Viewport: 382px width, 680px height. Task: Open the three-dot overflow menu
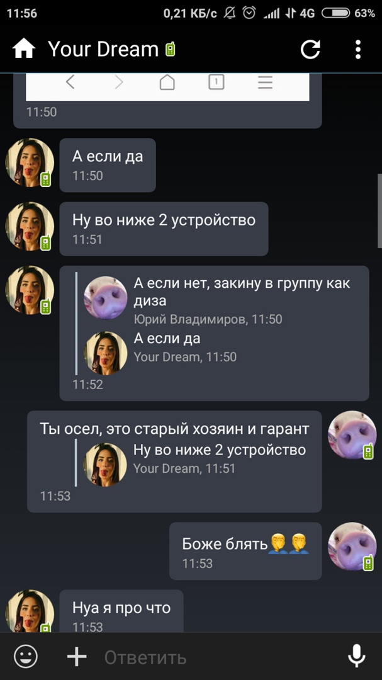pos(357,50)
